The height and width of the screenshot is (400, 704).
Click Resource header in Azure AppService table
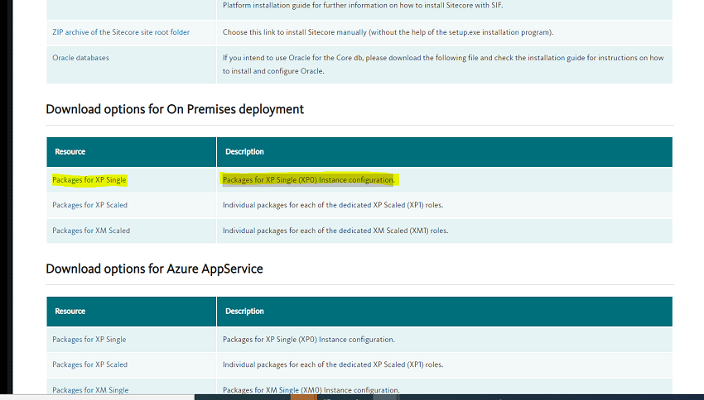click(70, 312)
